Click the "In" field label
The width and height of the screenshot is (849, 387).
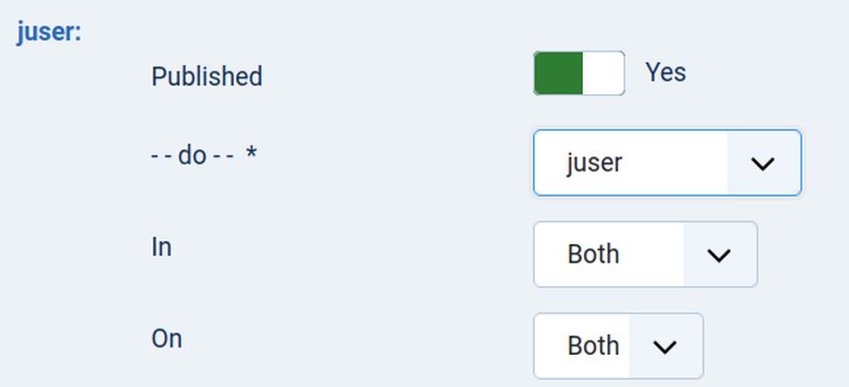(x=161, y=247)
